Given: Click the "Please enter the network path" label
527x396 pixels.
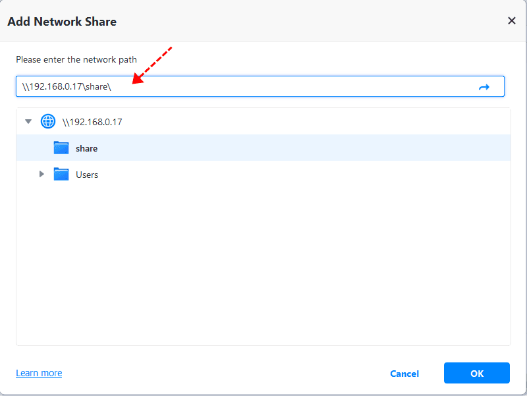Looking at the screenshot, I should pos(76,59).
